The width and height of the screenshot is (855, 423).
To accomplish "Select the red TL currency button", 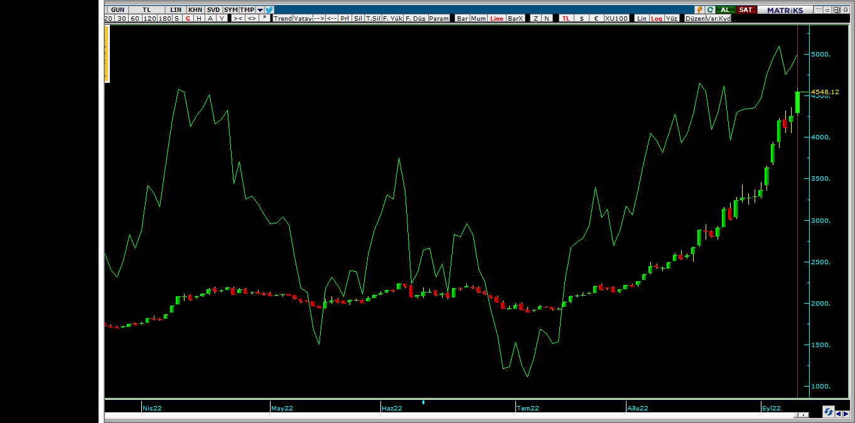I will point(566,18).
